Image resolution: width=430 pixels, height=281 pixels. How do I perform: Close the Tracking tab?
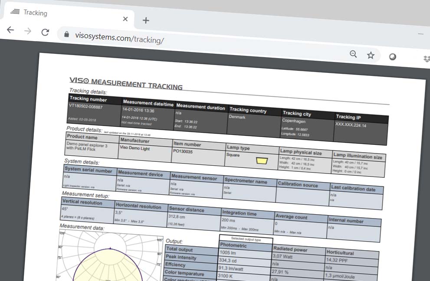(125, 19)
